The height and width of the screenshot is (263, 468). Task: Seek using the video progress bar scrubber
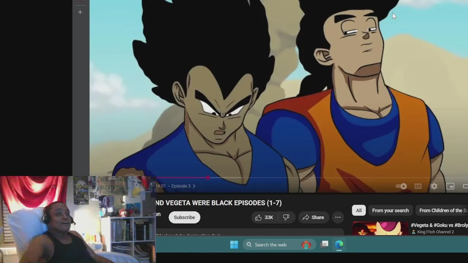point(208,178)
